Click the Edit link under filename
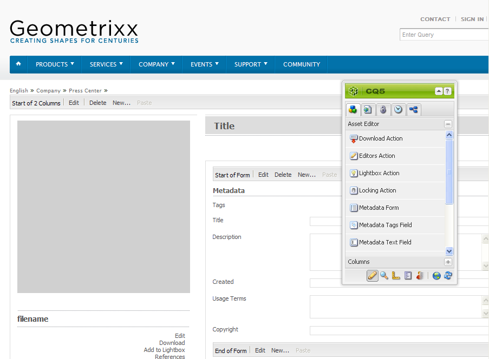The width and height of the screenshot is (489, 359). (180, 336)
